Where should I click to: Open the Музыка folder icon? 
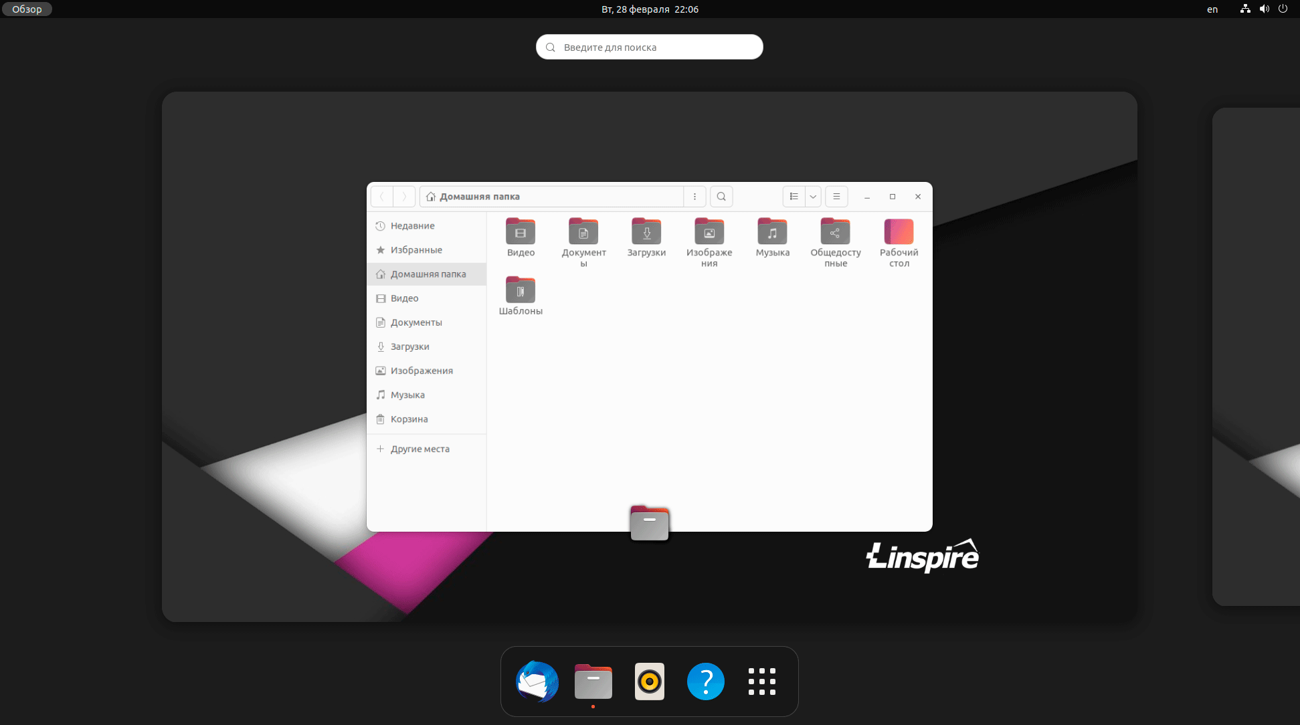[772, 233]
